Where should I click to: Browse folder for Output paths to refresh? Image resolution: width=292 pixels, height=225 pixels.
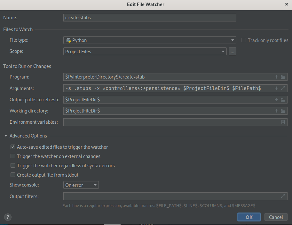point(283,100)
